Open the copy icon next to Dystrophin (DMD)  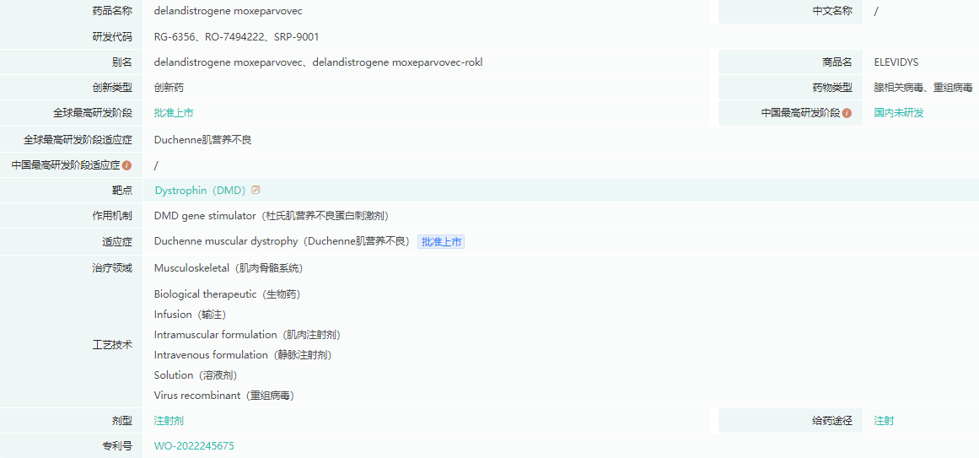click(x=256, y=190)
